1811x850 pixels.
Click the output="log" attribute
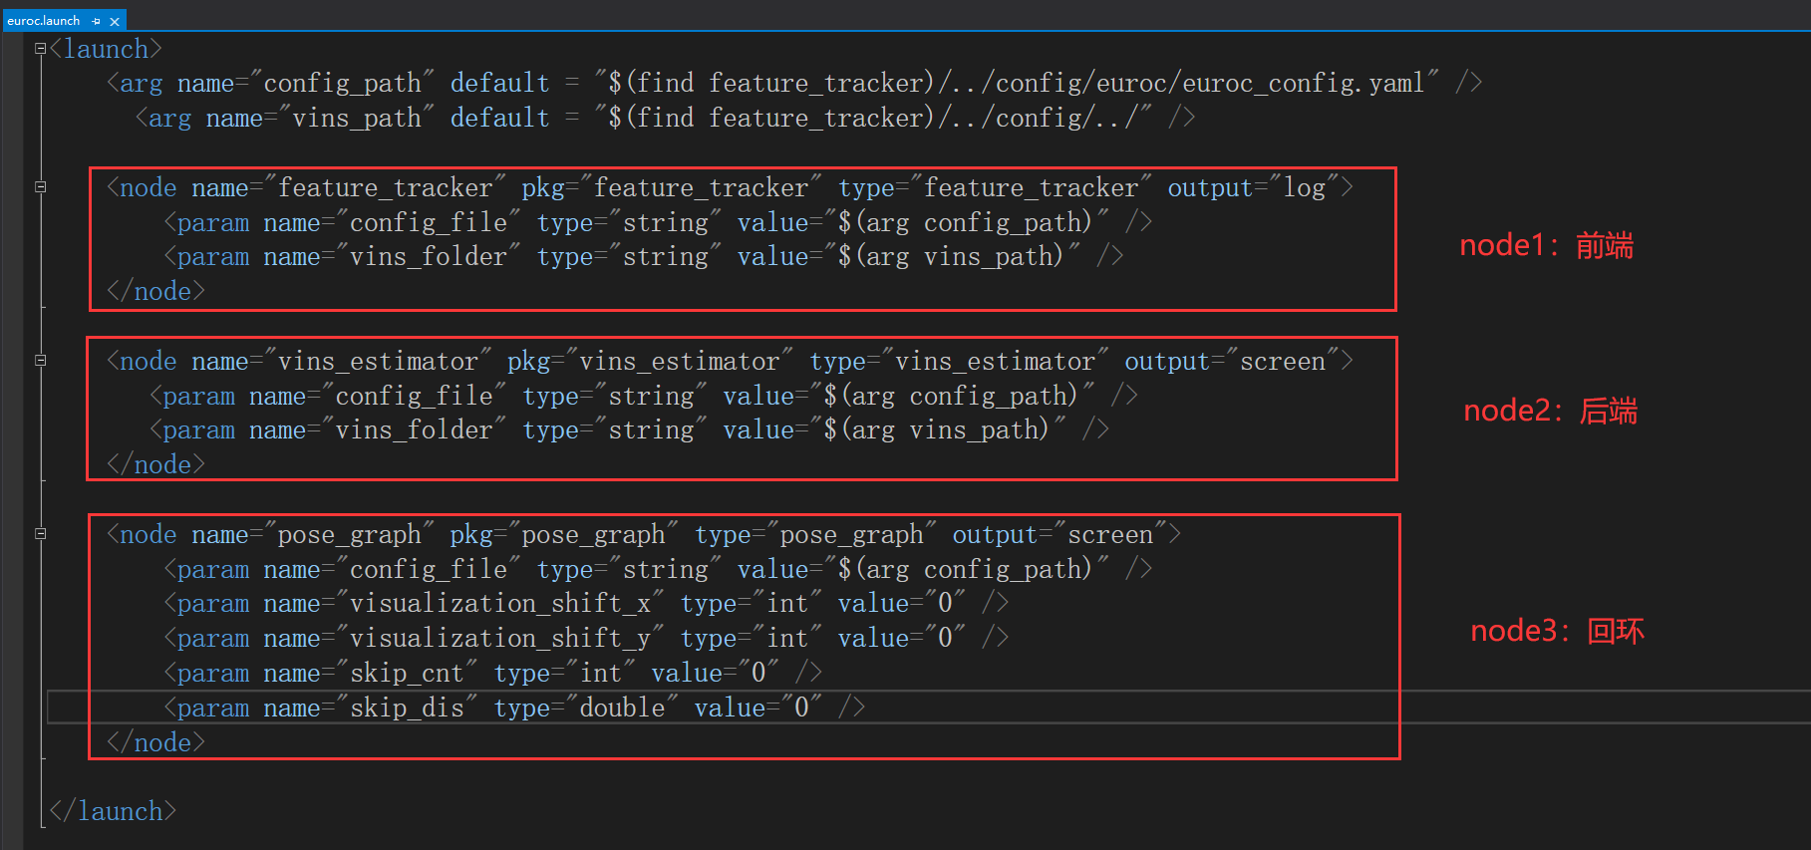(x=1254, y=187)
